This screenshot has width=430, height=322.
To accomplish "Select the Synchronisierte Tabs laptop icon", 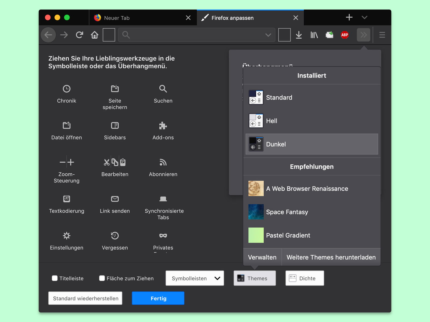I will (163, 199).
